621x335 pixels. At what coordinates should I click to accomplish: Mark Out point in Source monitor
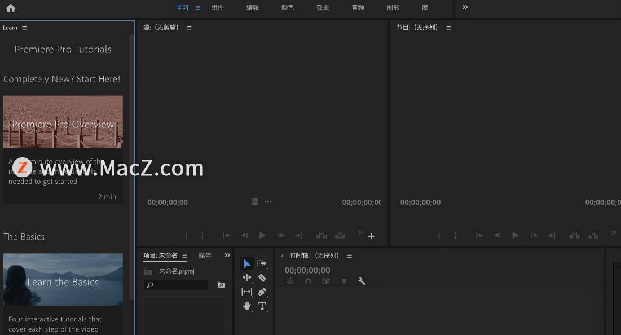[x=202, y=235]
